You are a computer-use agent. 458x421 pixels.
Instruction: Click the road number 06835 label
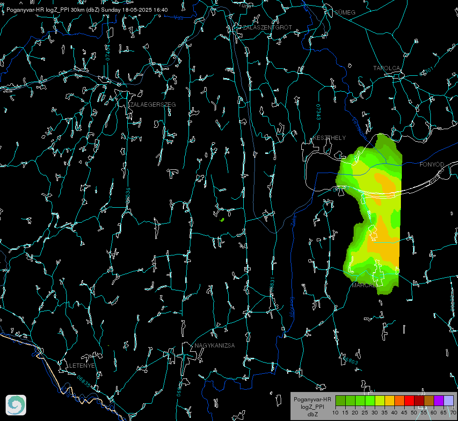click(84, 382)
